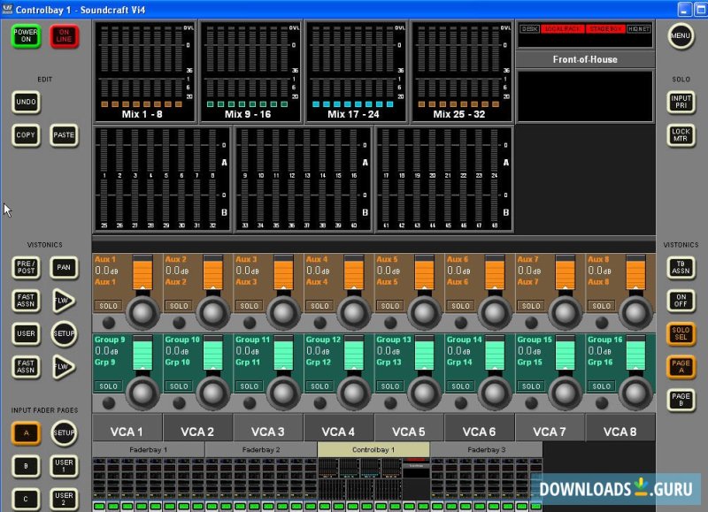Click the DESK status indicator

point(529,29)
